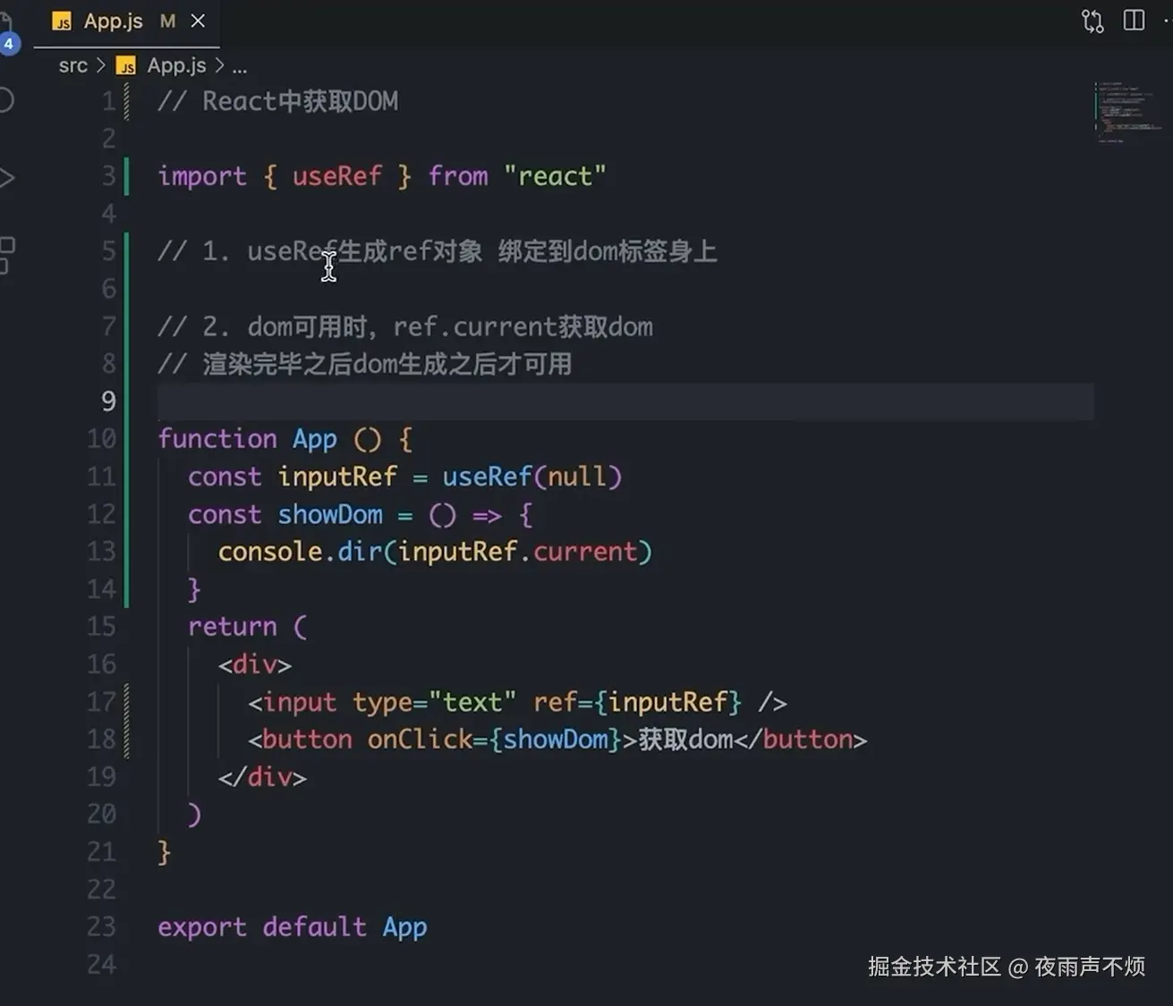Click showDom in the const declaration
Screen dimensions: 1173x1006
point(330,514)
